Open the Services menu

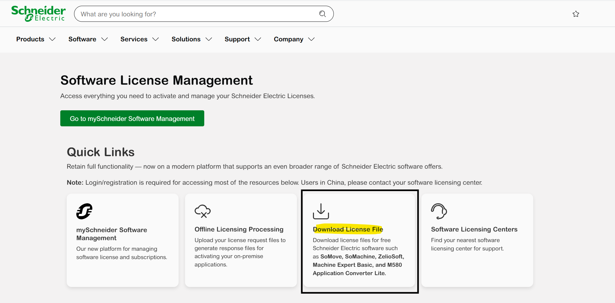(x=134, y=39)
